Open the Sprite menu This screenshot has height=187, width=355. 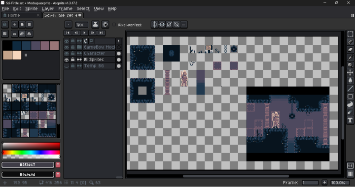click(31, 8)
